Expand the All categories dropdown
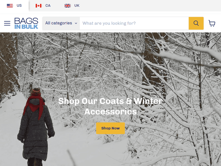Viewport: 221px width, 166px height. coord(61,23)
